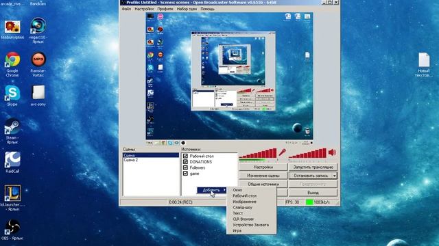This screenshot has height=246, width=439.
Task: Mute the desktop speaker icon in OBS
Action: [x=332, y=152]
